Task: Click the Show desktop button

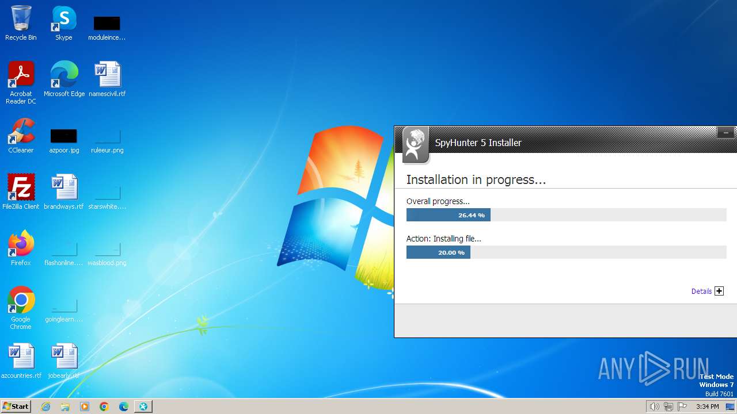Action: (730, 407)
